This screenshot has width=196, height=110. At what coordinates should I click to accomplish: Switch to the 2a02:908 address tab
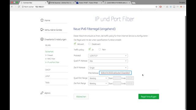click(117, 3)
